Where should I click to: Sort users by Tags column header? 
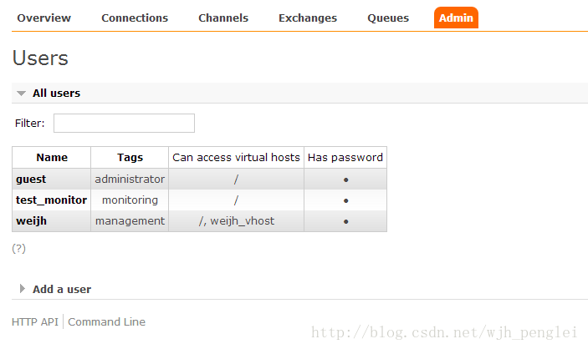click(x=130, y=158)
